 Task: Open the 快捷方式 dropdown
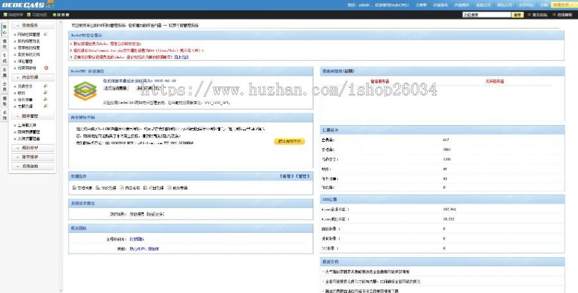563,4
